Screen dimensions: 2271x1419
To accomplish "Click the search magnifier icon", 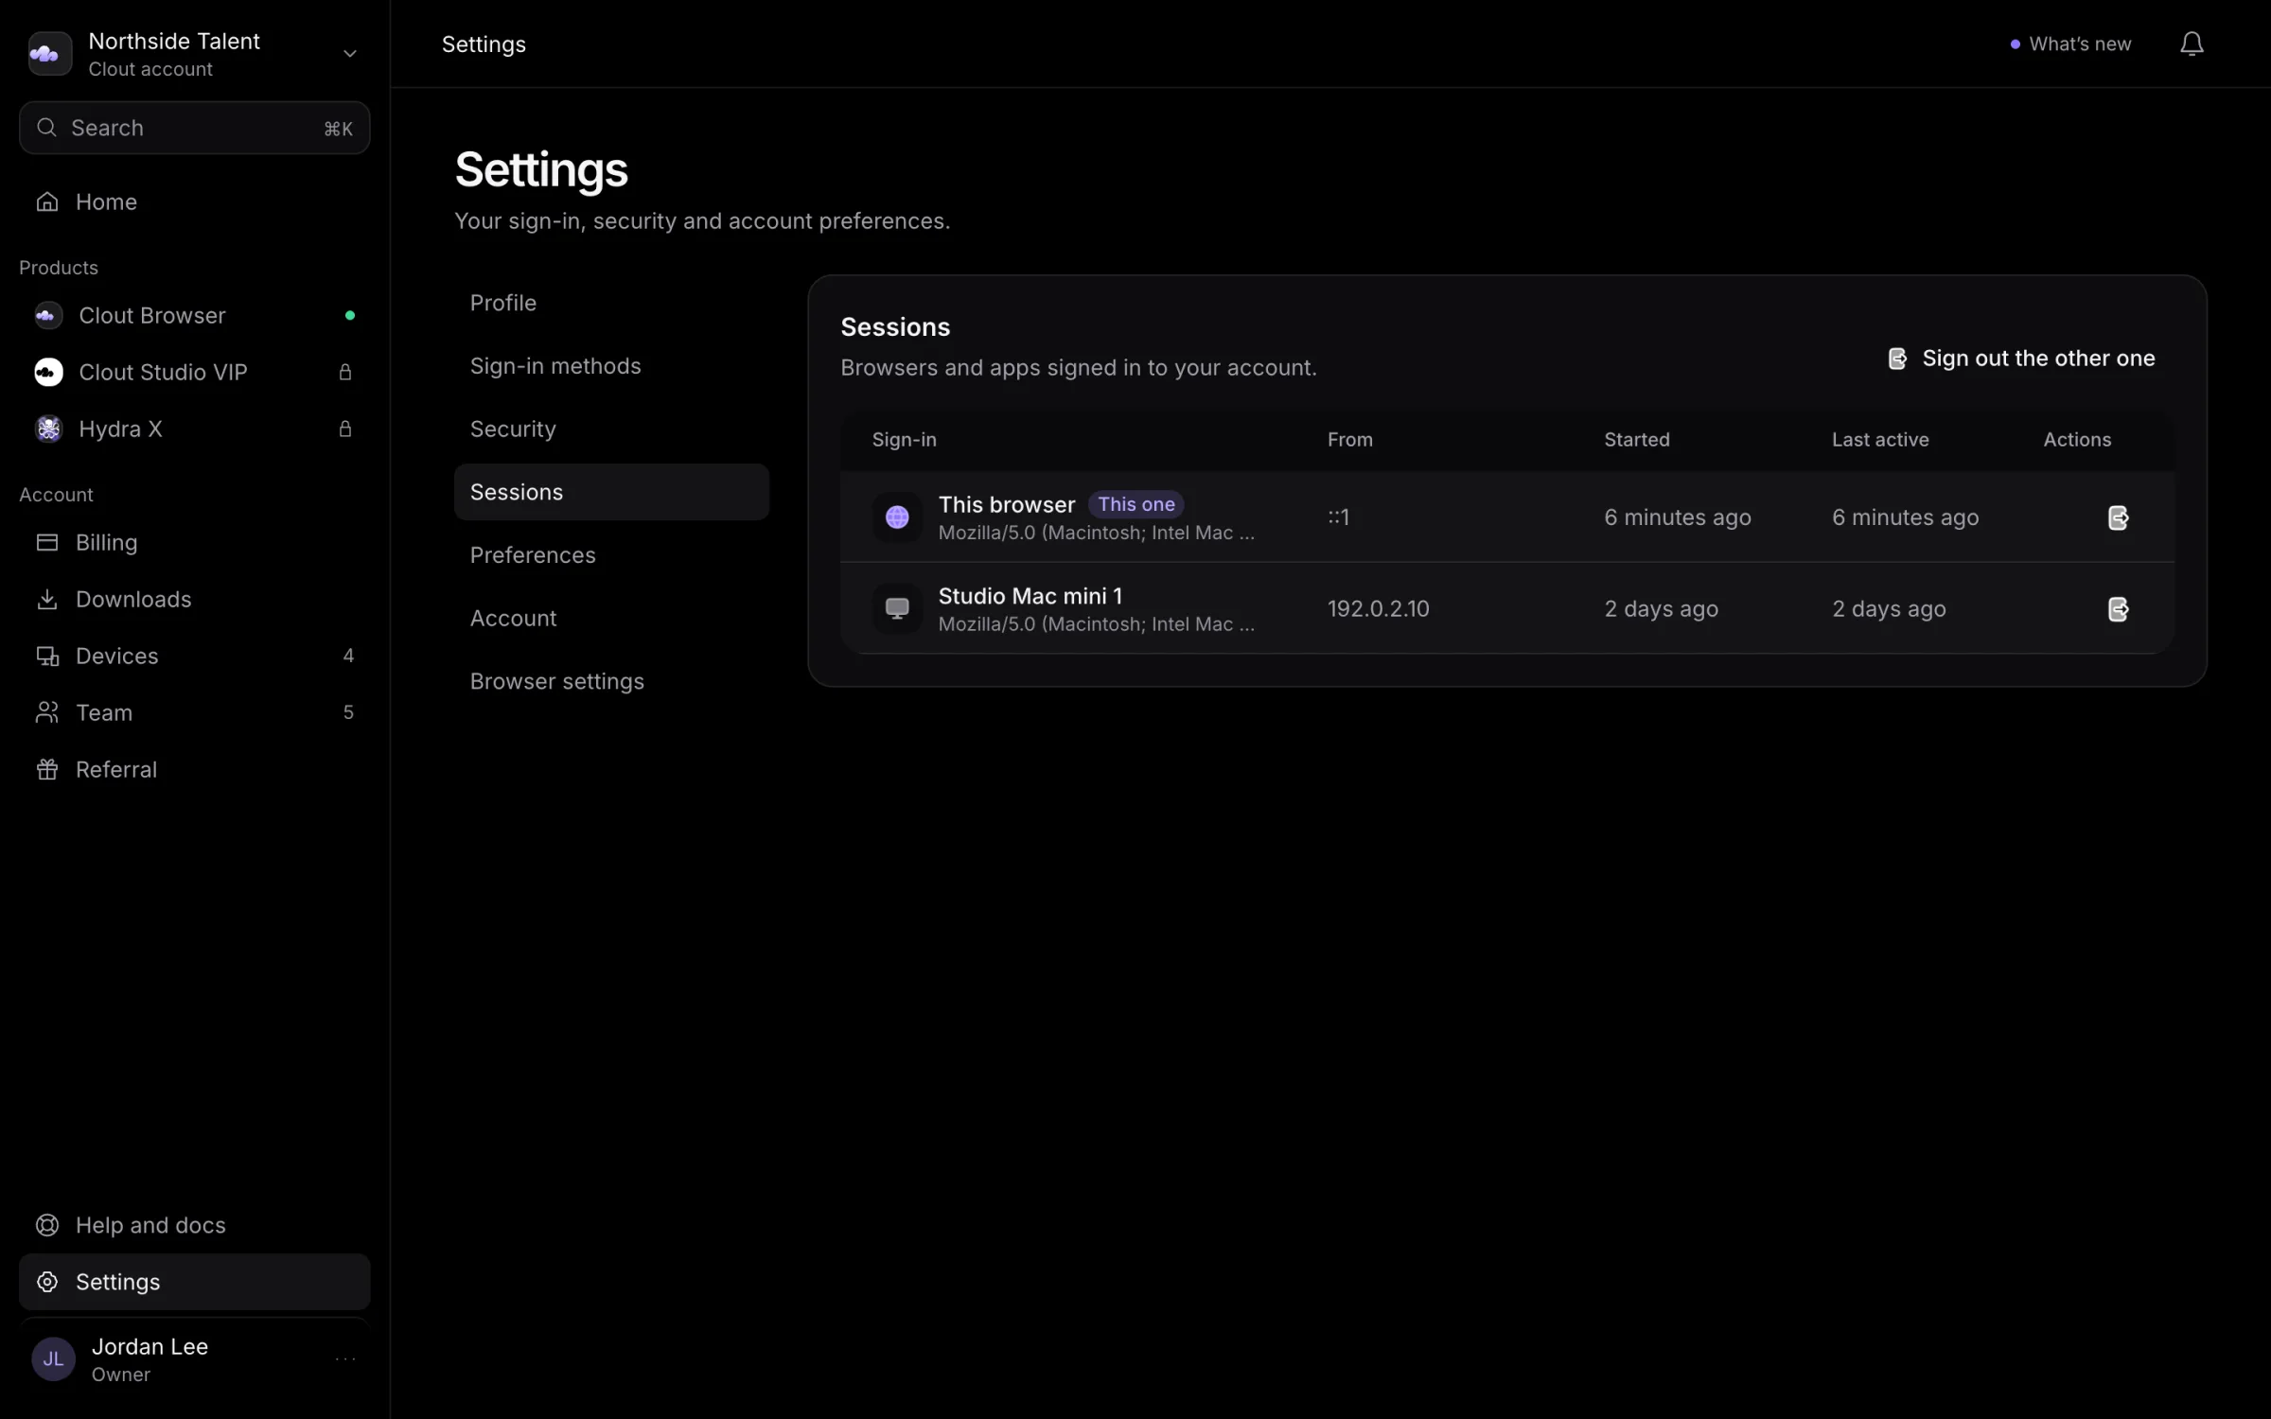I will [x=46, y=127].
